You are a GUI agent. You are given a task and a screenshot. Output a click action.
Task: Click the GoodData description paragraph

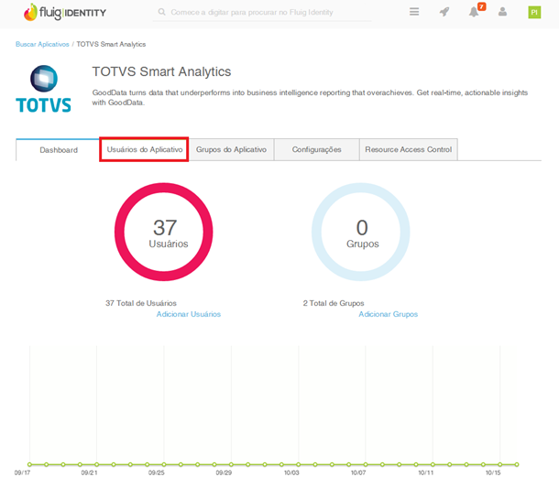tap(310, 98)
